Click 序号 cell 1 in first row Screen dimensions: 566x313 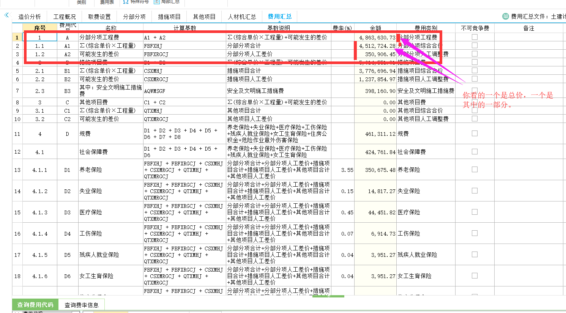point(40,38)
